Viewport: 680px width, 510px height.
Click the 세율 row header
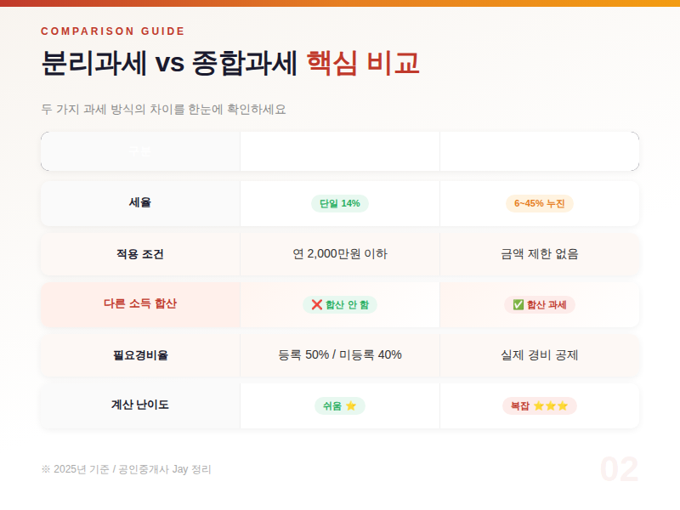coord(139,202)
